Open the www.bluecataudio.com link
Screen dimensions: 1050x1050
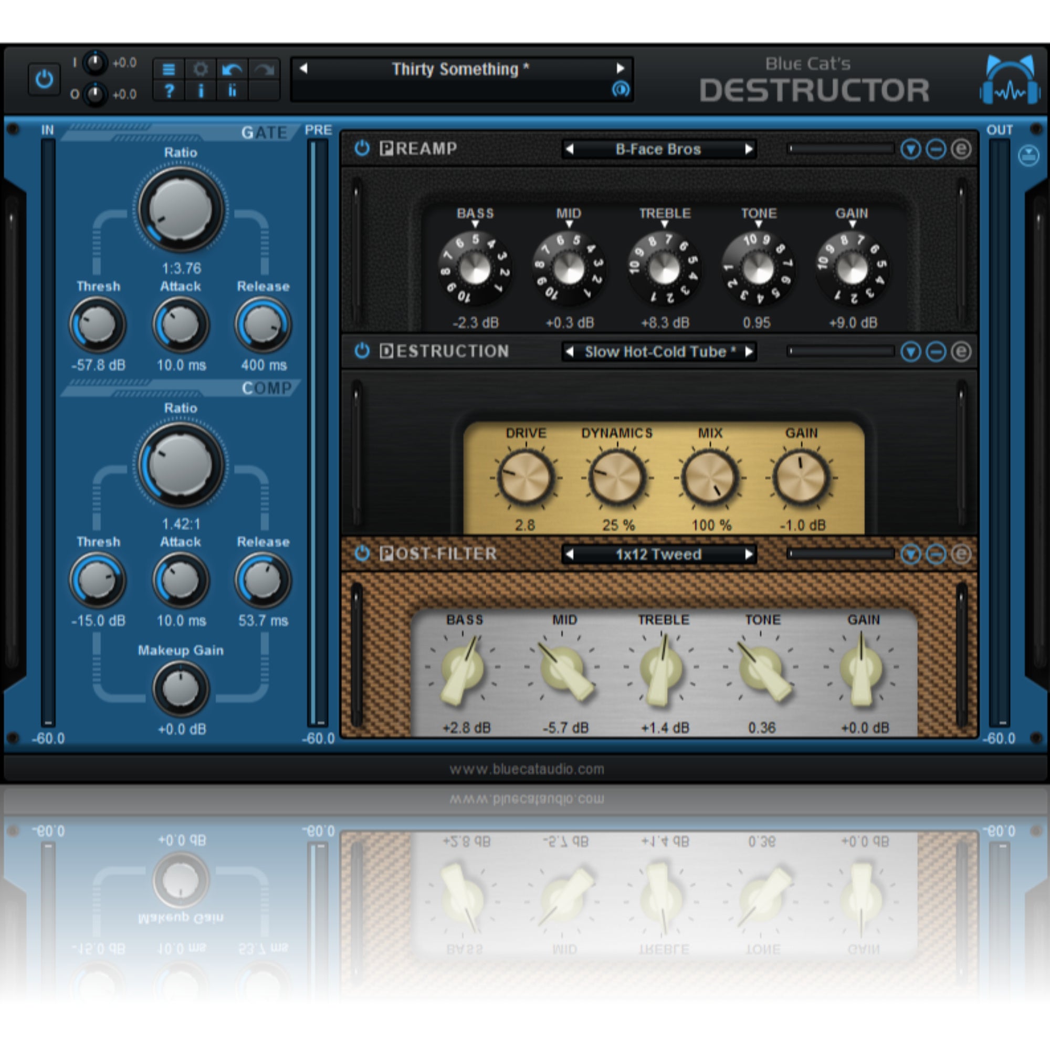pyautogui.click(x=527, y=769)
